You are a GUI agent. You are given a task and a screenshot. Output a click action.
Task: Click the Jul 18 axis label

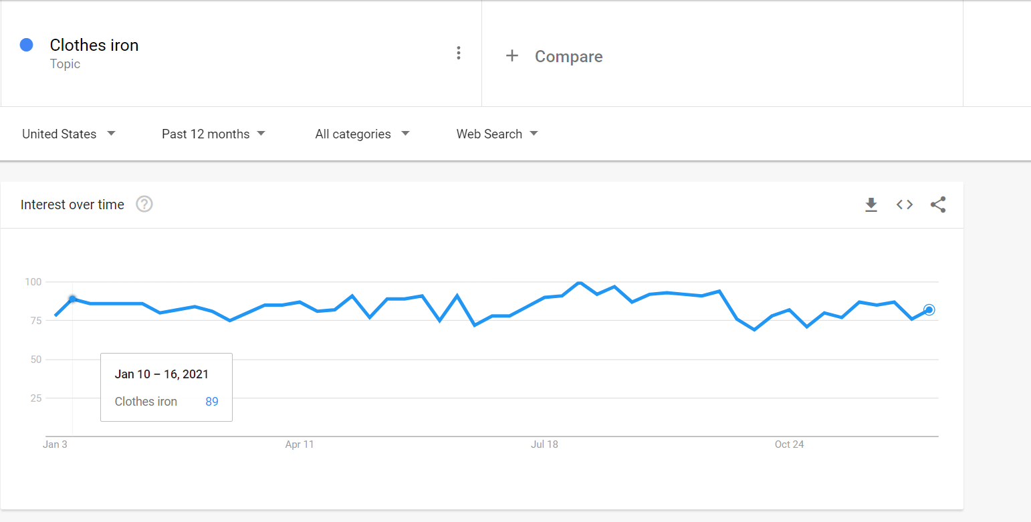click(544, 444)
